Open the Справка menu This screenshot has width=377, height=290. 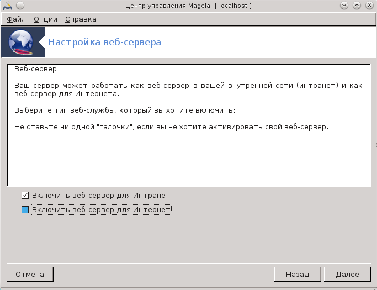[x=81, y=19]
